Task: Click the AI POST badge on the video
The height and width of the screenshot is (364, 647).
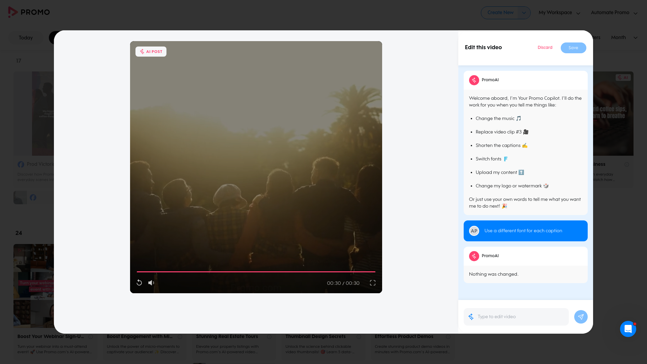Action: point(151,52)
